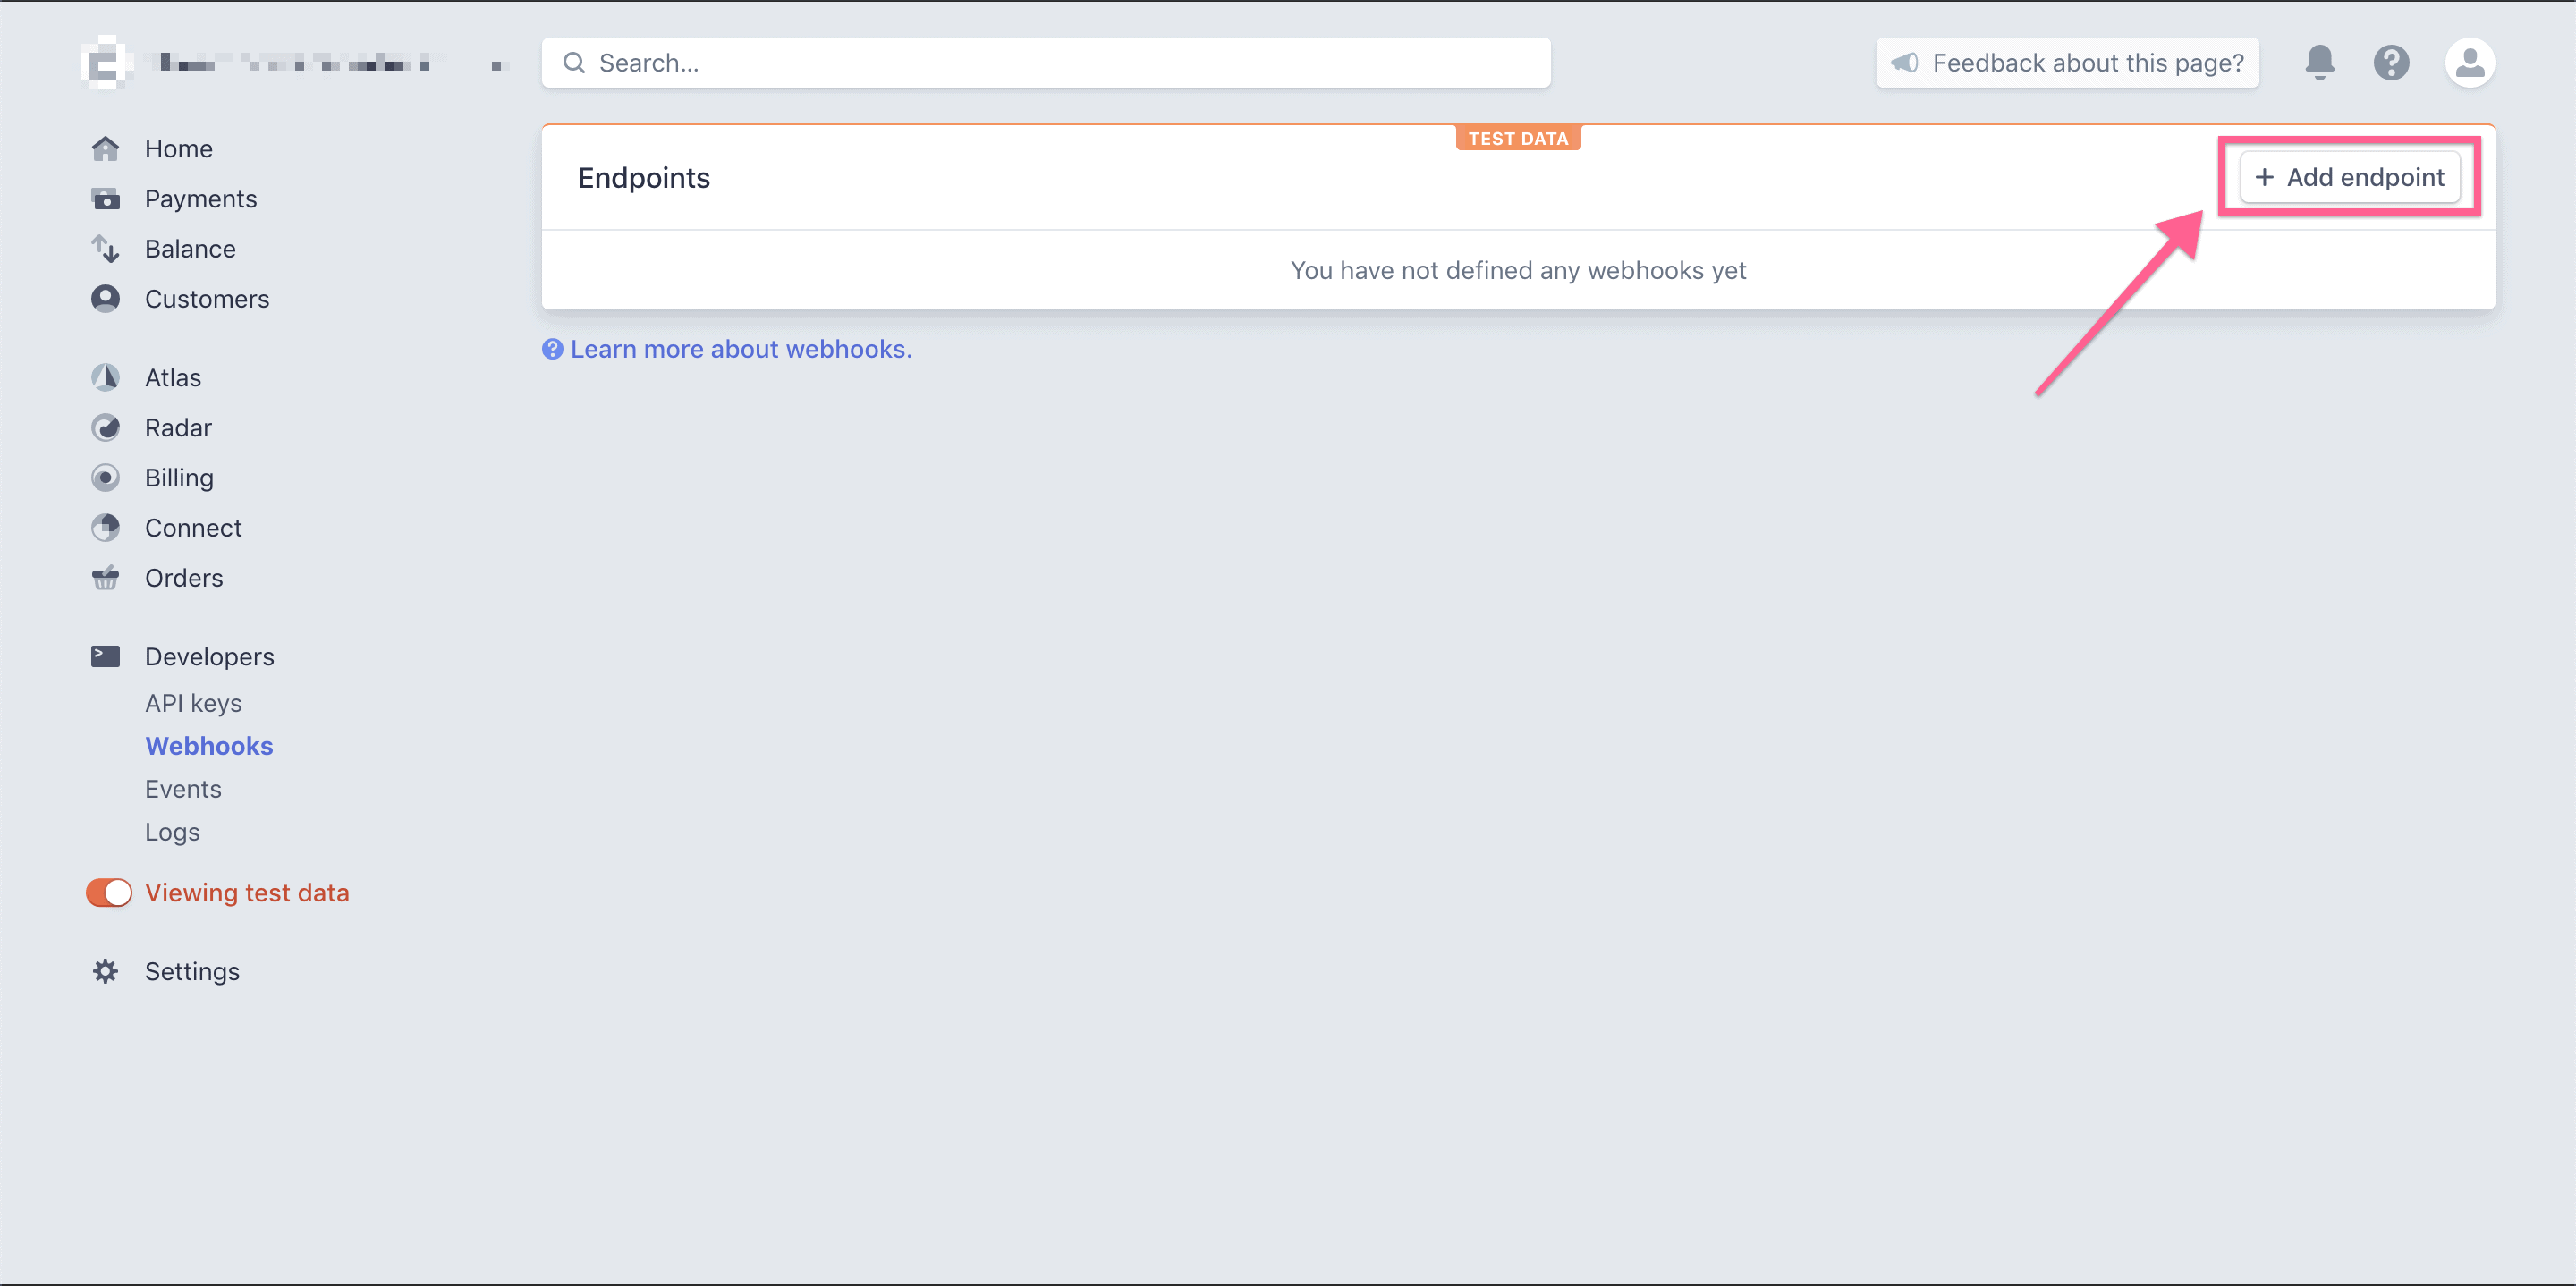This screenshot has width=2576, height=1286.
Task: Open the Orders basket icon
Action: click(x=105, y=577)
